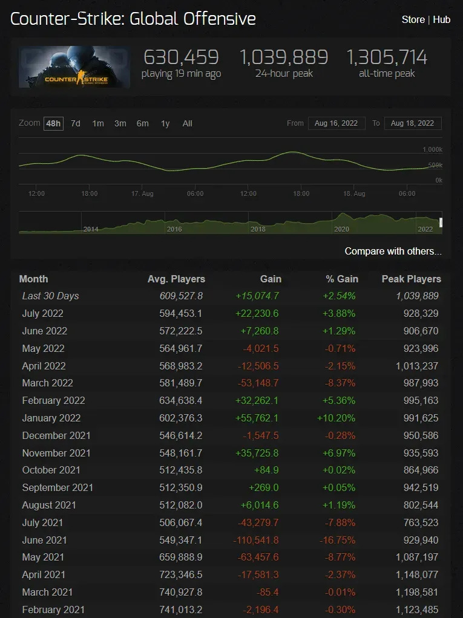
Task: Click the May 2022 row label
Action: pos(43,348)
